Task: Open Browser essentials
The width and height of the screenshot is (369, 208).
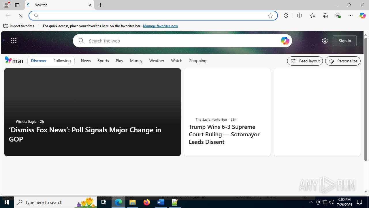Action: pos(338,16)
